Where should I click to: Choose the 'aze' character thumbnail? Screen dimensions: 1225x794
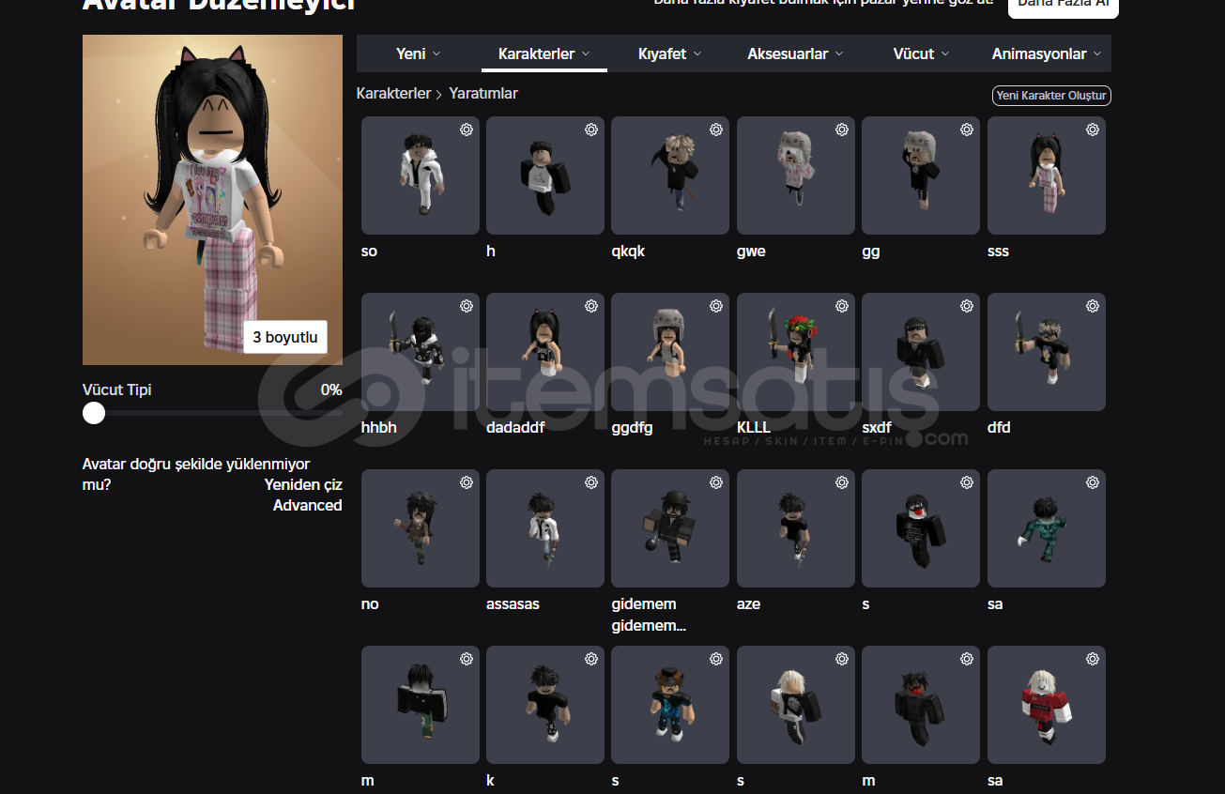[796, 528]
